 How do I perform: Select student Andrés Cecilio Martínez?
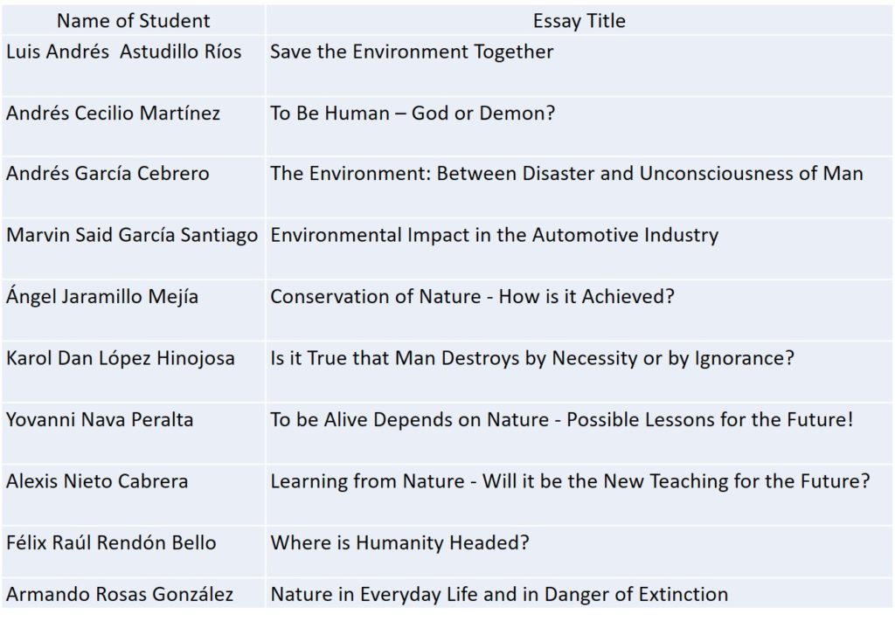[114, 113]
